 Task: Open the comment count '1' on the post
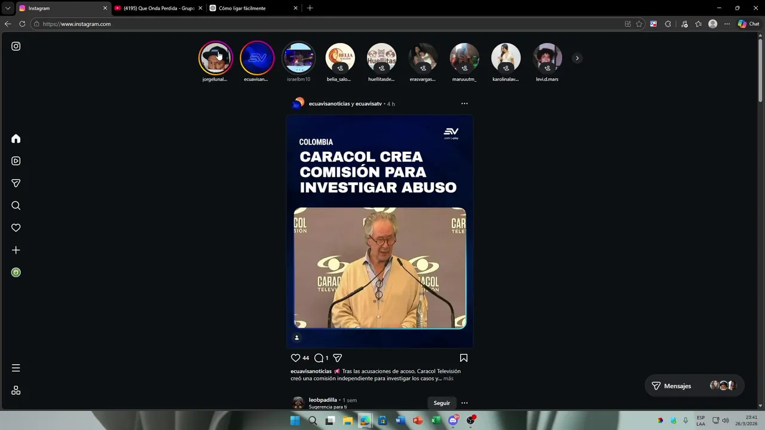(x=327, y=358)
